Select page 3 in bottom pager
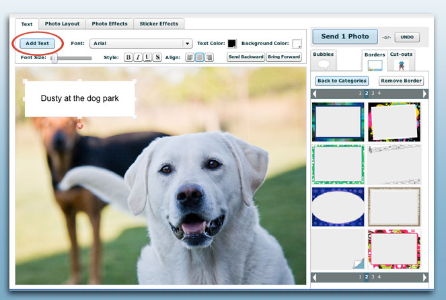 click(x=373, y=276)
